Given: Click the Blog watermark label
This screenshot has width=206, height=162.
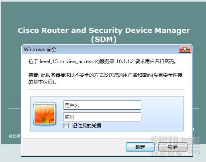Looking at the screenshot, I should pyautogui.click(x=194, y=151).
